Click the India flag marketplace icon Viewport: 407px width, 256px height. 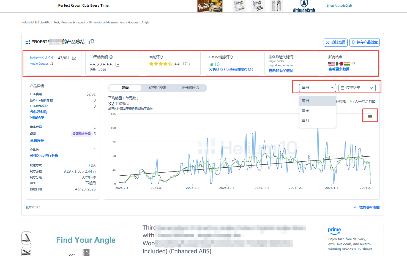pyautogui.click(x=347, y=64)
